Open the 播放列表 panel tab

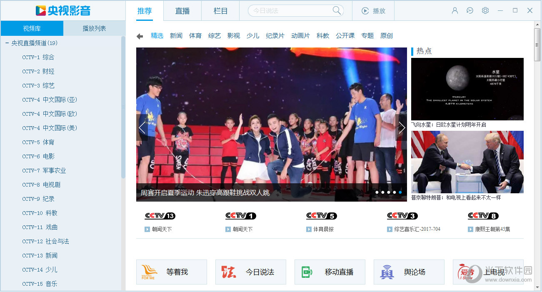[94, 28]
